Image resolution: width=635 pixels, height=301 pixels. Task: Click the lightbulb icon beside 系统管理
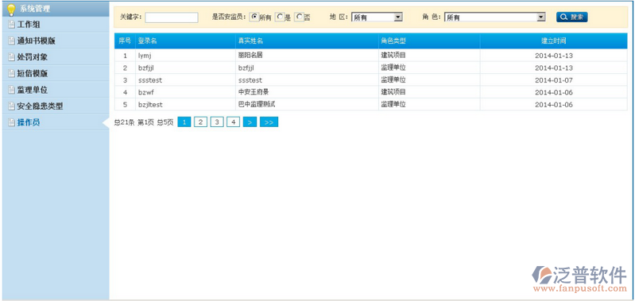click(11, 10)
